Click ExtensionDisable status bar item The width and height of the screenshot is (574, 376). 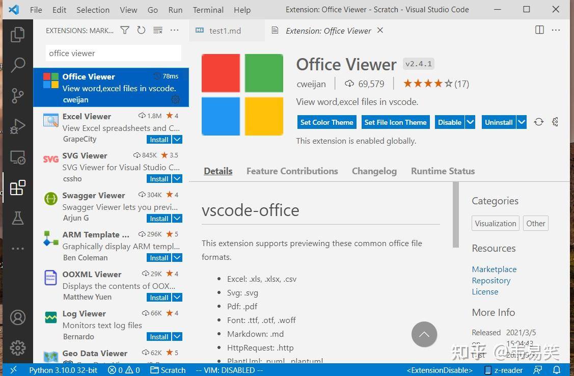point(439,370)
